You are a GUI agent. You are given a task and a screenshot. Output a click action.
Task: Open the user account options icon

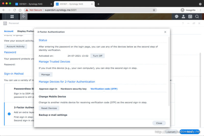(183, 16)
